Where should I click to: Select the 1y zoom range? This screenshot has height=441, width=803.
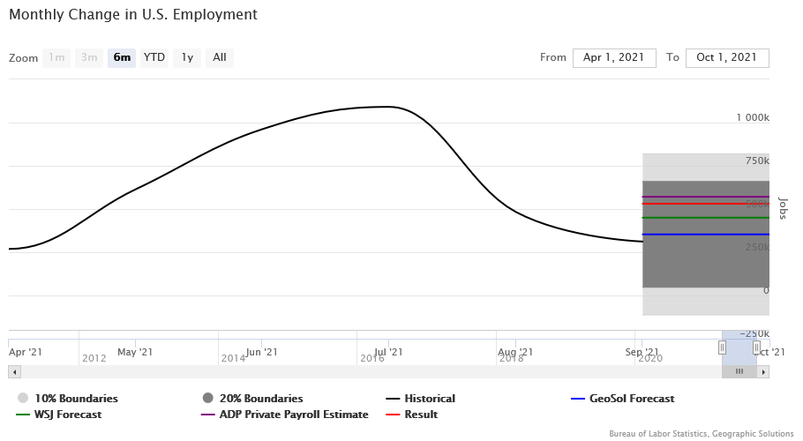point(187,58)
